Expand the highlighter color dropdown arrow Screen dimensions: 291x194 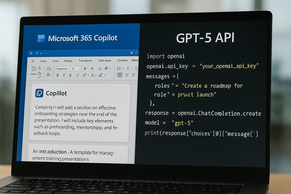click(88, 75)
